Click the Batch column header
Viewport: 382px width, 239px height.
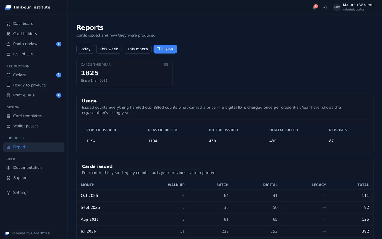[x=222, y=185]
